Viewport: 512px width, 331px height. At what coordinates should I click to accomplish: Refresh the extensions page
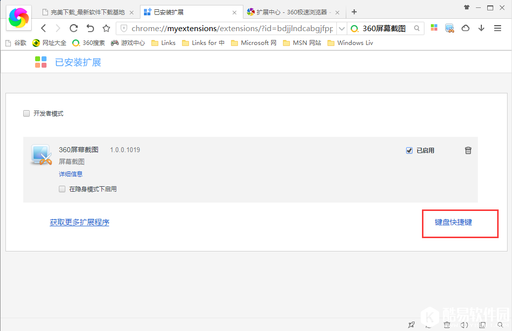tap(73, 28)
